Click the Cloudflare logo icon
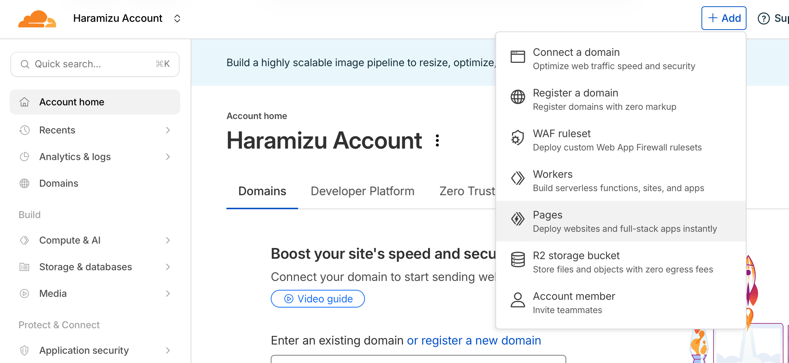 (37, 19)
